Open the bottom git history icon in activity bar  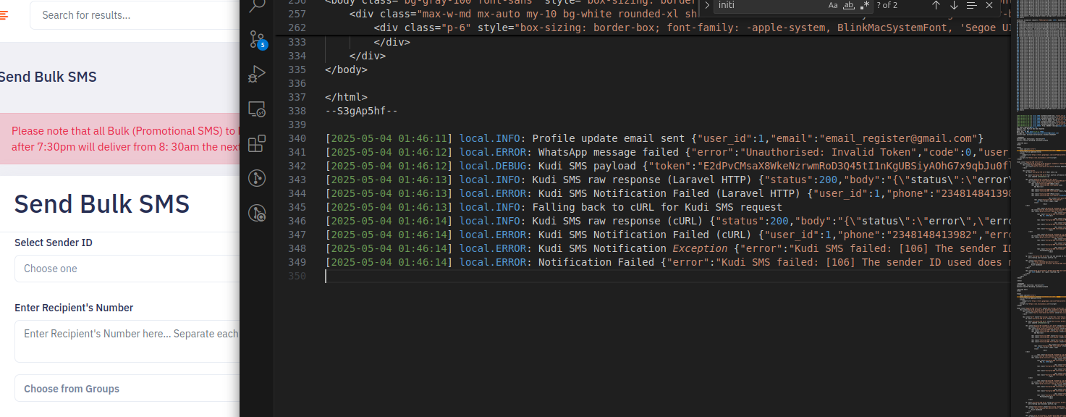(x=257, y=213)
